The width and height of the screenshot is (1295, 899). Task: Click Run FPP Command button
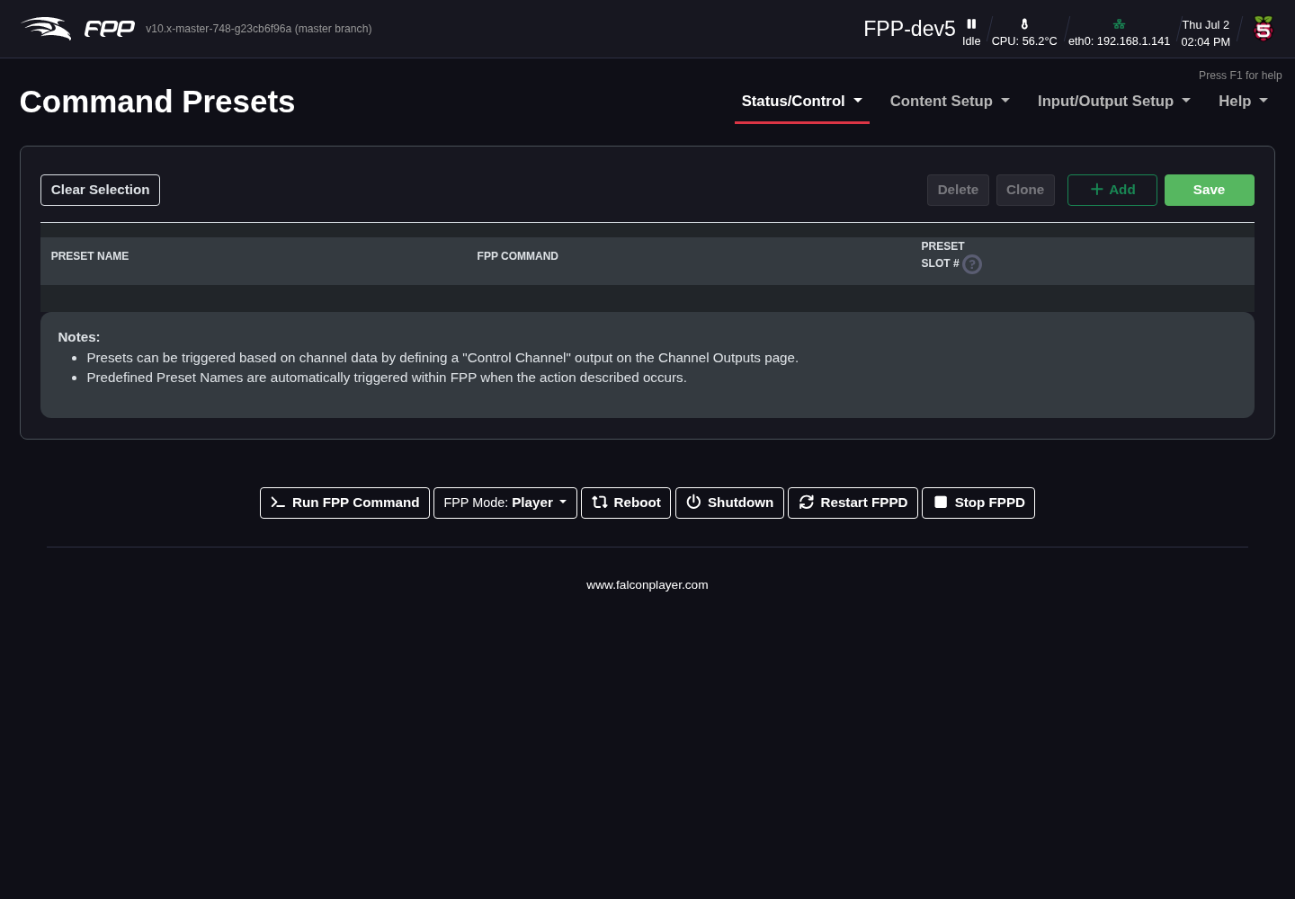coord(344,503)
